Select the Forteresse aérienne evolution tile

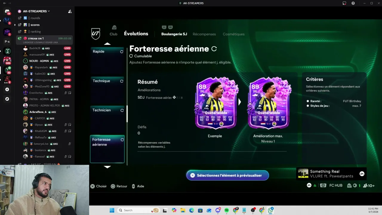click(x=107, y=149)
